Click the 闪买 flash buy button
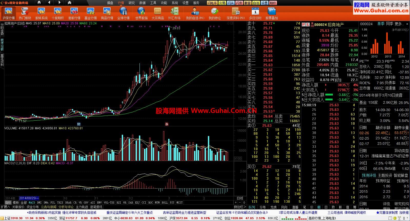Viewport: 410px width, 221px height. 231,3
